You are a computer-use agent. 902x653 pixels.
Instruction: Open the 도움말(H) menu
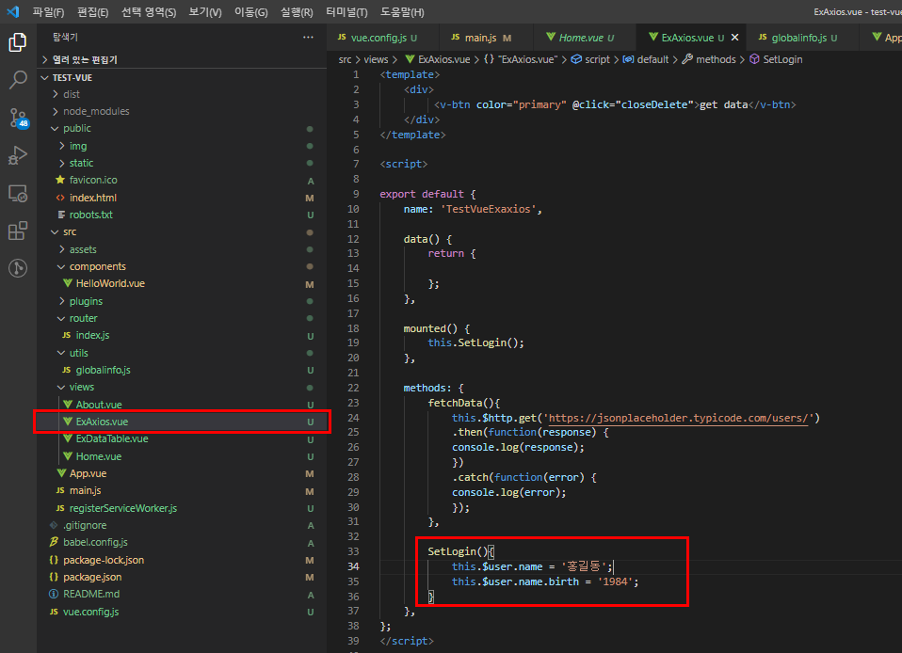click(x=402, y=12)
